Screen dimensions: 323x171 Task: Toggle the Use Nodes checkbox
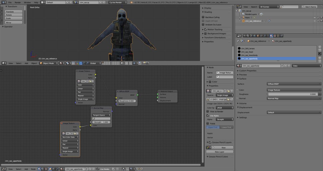tap(98, 169)
